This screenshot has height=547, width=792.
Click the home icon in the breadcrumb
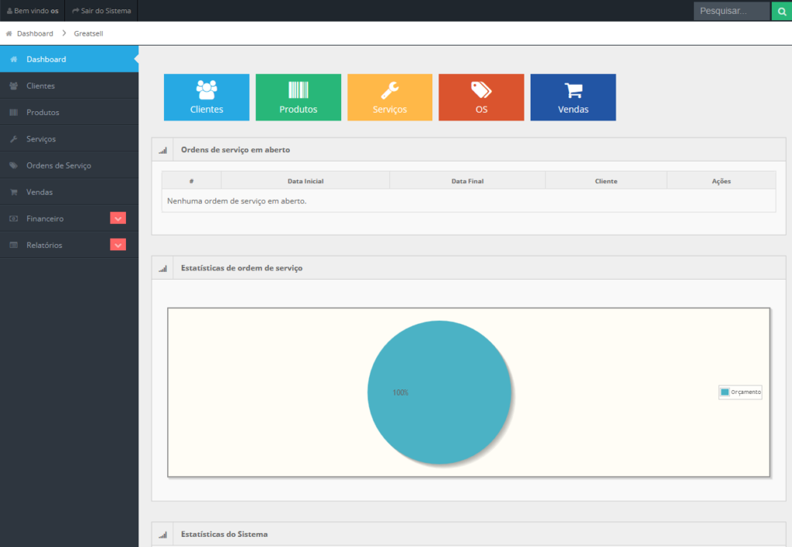9,34
